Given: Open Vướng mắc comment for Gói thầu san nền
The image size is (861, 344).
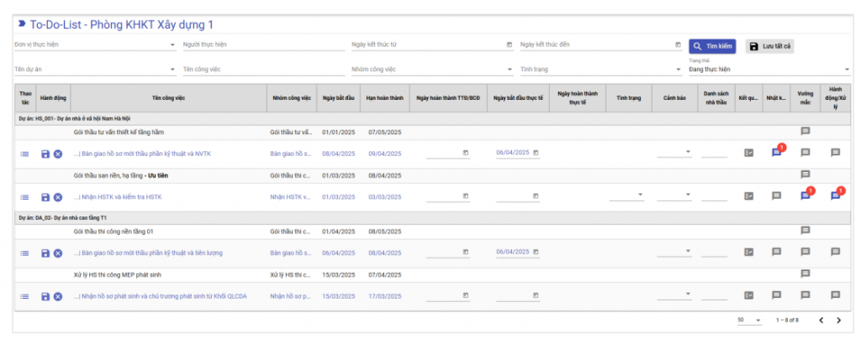Looking at the screenshot, I should [805, 175].
